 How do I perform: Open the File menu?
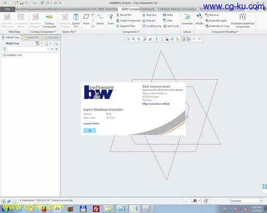click(7, 9)
